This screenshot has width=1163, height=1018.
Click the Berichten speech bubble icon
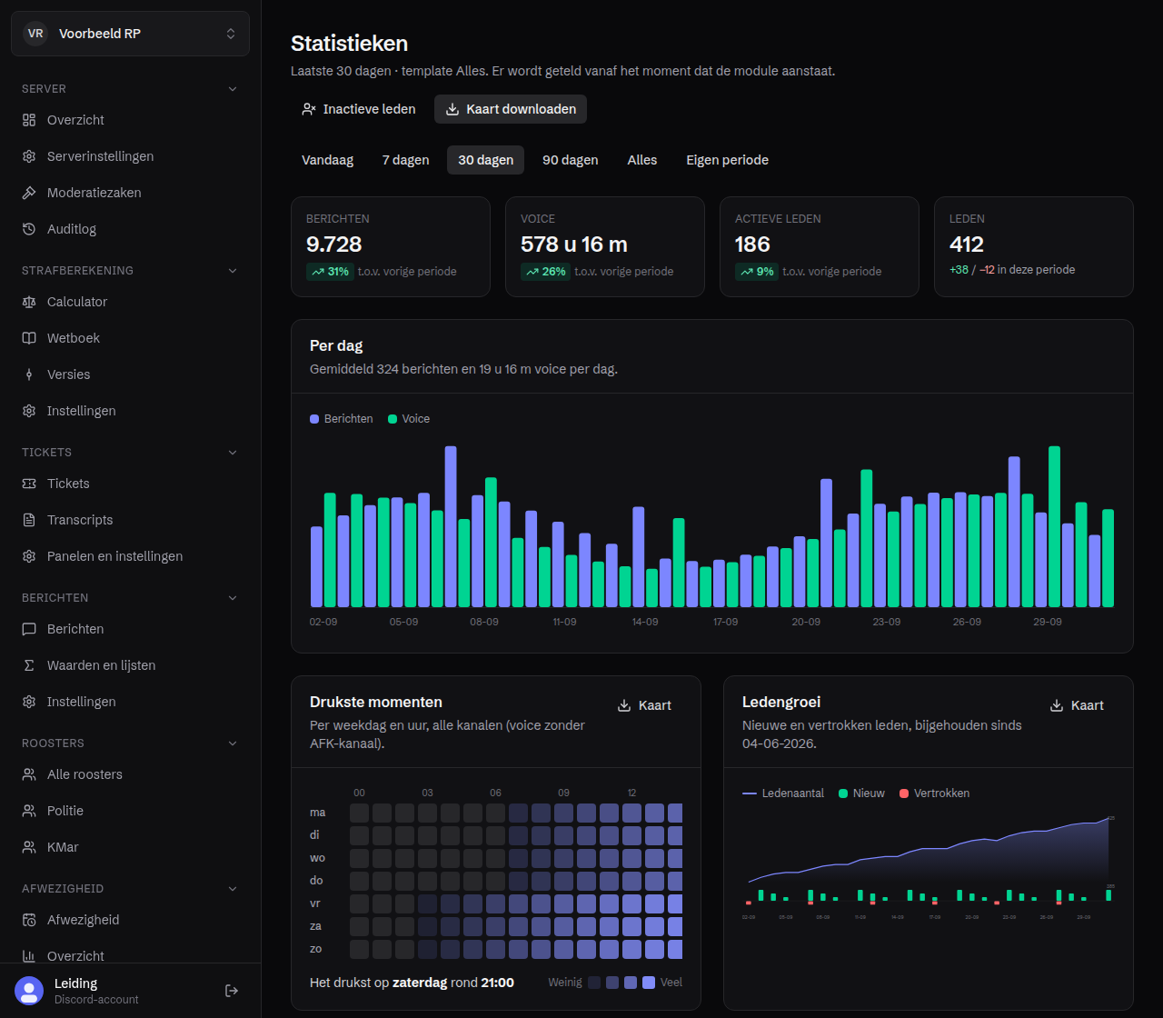29,629
